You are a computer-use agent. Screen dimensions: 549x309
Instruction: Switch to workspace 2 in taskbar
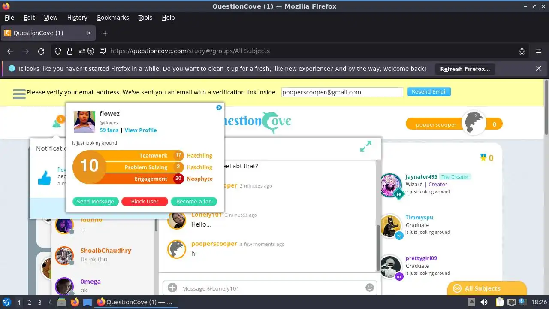click(x=29, y=302)
